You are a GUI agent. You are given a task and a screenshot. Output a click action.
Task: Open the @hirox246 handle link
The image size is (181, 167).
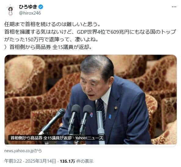click(30, 13)
